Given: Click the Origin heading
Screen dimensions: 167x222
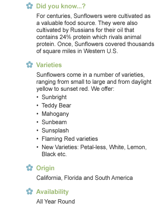Looking at the screenshot, I should pyautogui.click(x=45, y=168).
